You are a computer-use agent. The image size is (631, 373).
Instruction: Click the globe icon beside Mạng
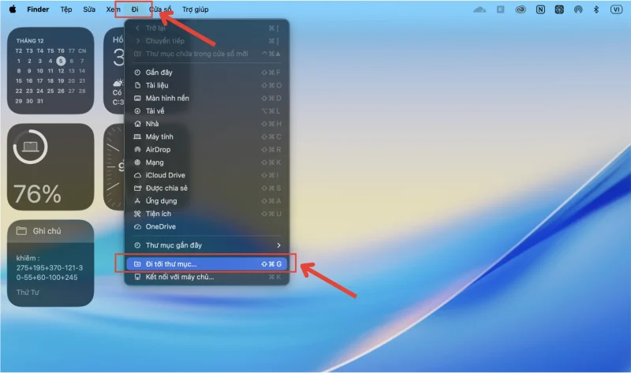(x=137, y=162)
